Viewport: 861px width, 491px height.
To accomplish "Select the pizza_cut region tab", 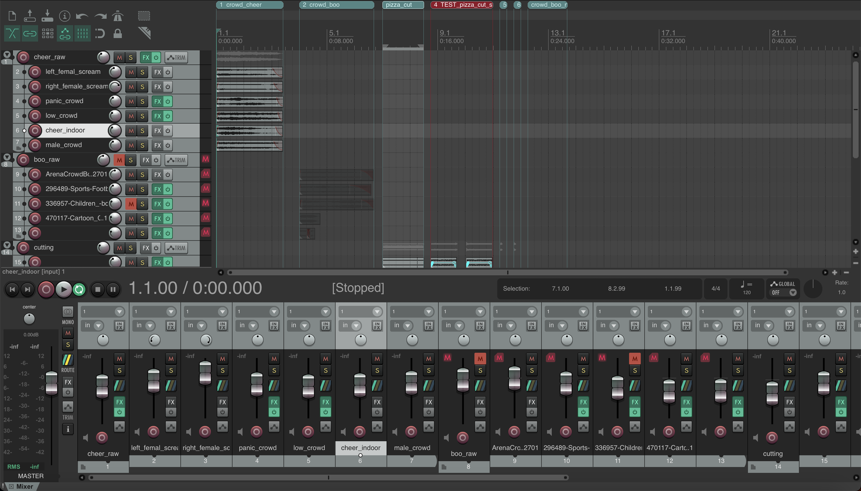I will click(x=403, y=5).
